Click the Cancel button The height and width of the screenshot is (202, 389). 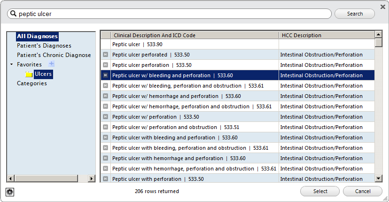click(362, 191)
